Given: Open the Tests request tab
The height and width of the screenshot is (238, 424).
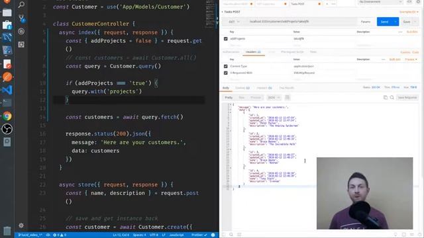Looking at the screenshot, I should click(313, 52).
